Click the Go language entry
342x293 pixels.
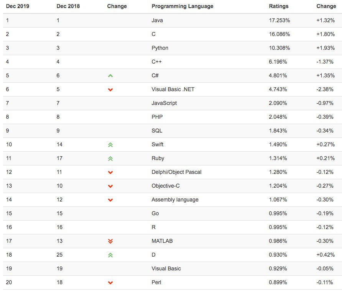[155, 213]
